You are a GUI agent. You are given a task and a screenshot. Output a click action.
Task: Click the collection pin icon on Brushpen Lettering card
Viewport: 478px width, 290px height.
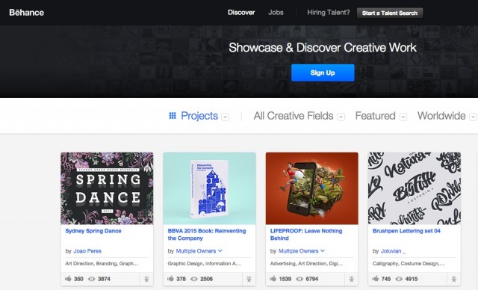453,279
